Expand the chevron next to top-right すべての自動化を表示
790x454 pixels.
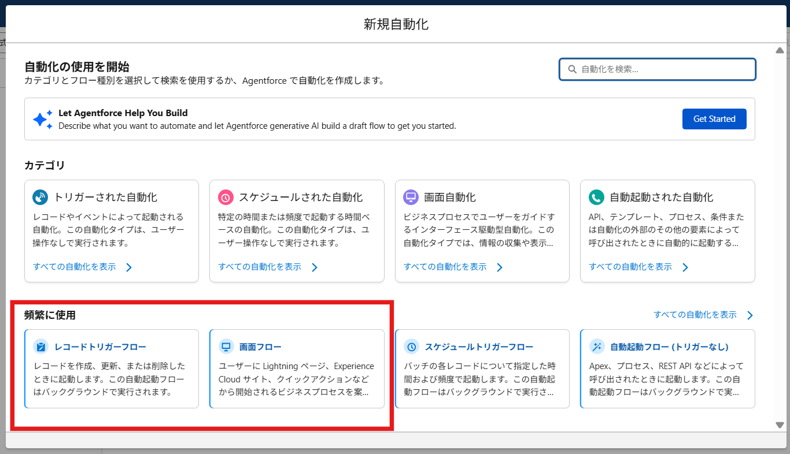pos(750,315)
